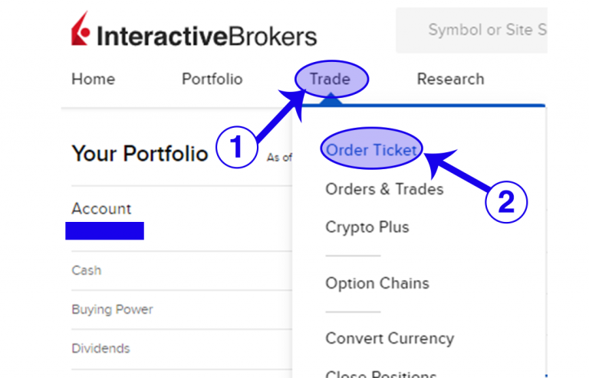Open Option Chains from the menu
This screenshot has height=378, width=589.
tap(377, 283)
